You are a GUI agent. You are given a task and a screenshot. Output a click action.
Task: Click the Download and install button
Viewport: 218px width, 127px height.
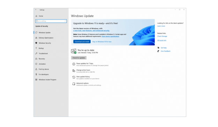(82, 42)
